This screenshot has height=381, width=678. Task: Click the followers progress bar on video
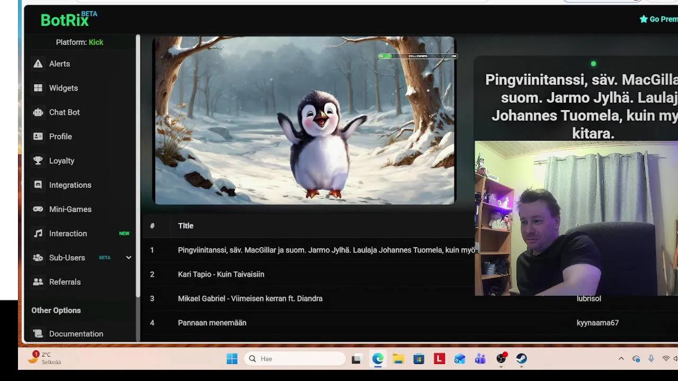(418, 56)
